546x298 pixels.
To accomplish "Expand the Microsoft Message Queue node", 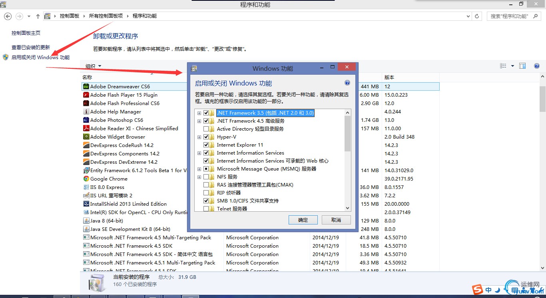I will (199, 169).
